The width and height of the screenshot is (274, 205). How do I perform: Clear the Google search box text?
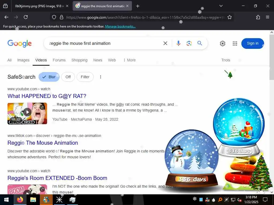pyautogui.click(x=165, y=43)
